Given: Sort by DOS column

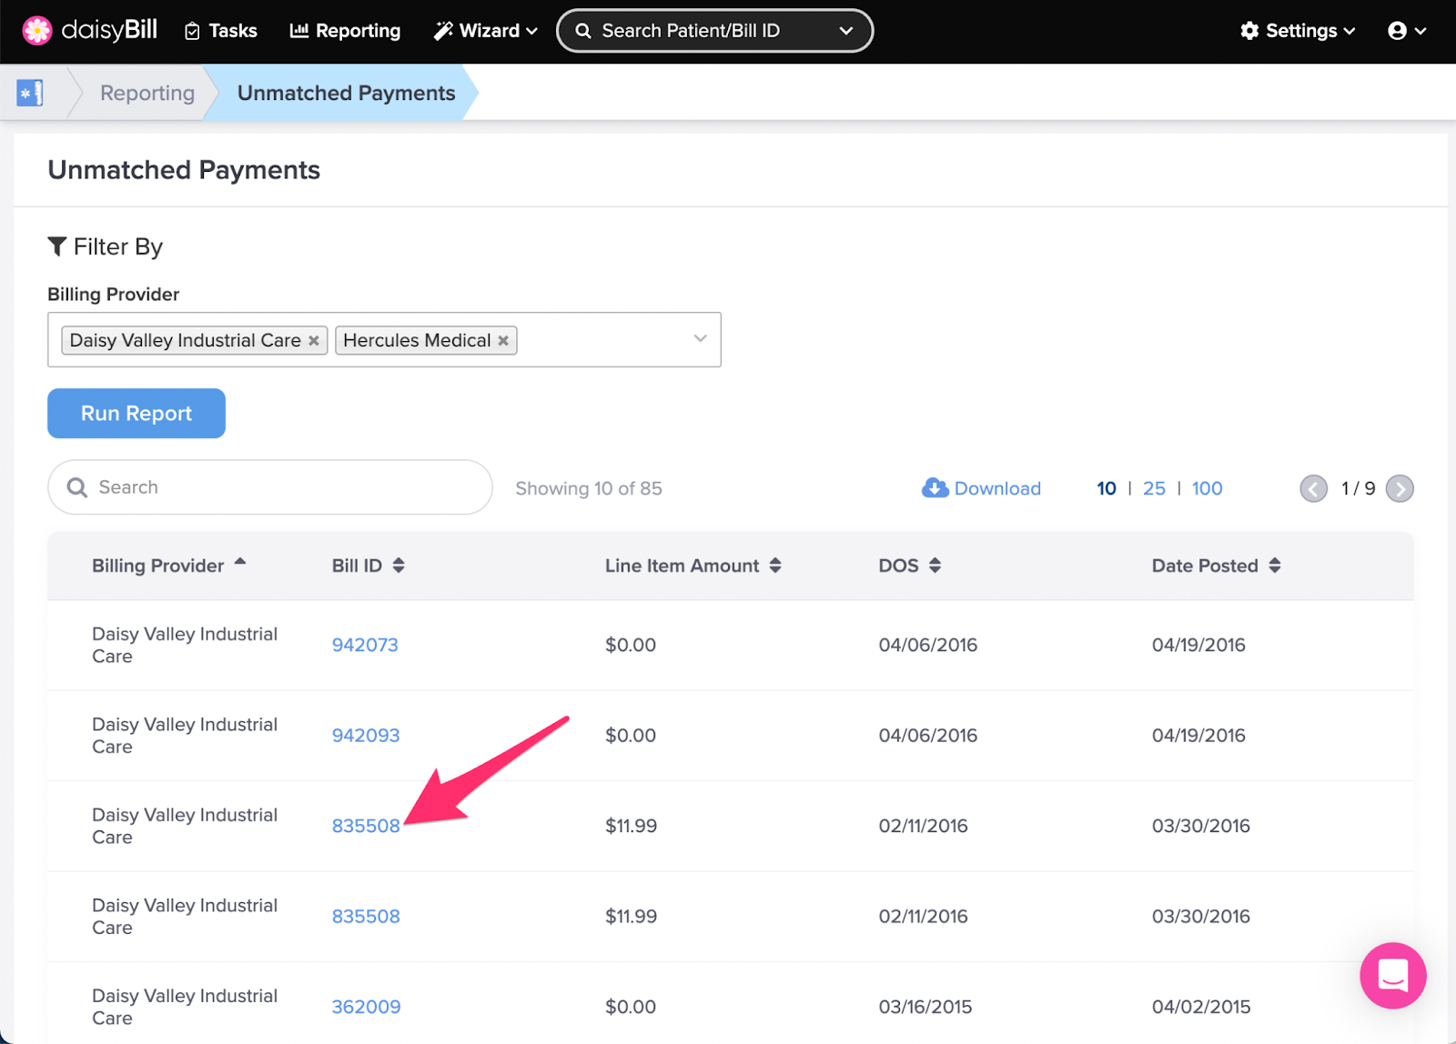Looking at the screenshot, I should tap(910, 566).
